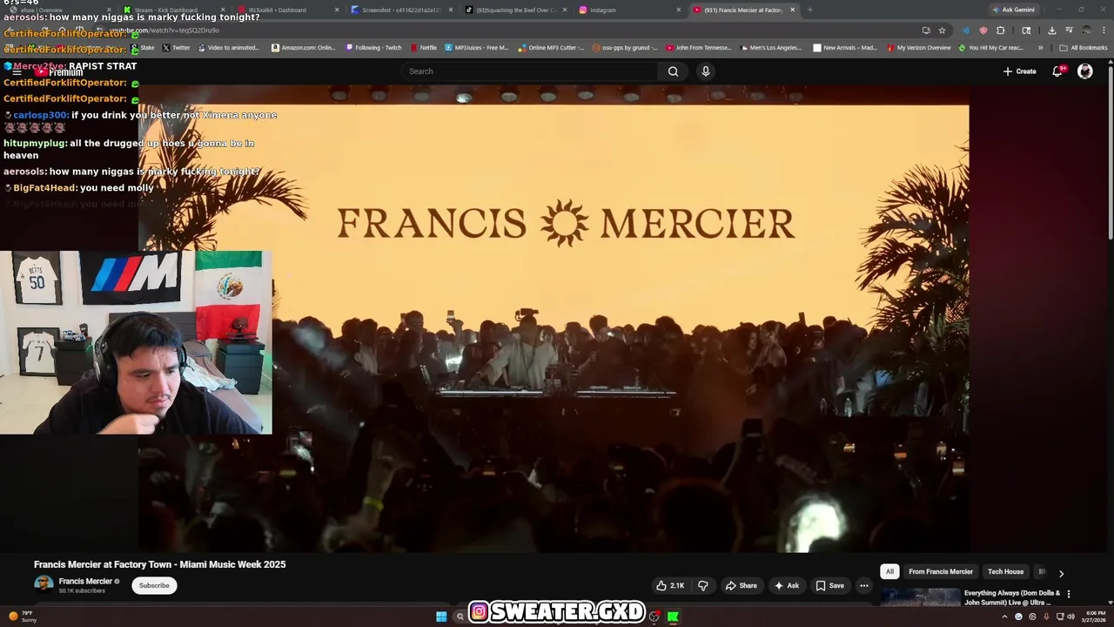Open New Arrivals bookmark

coord(845,48)
